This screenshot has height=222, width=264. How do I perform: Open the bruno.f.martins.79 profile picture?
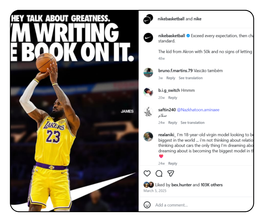pos(148,72)
